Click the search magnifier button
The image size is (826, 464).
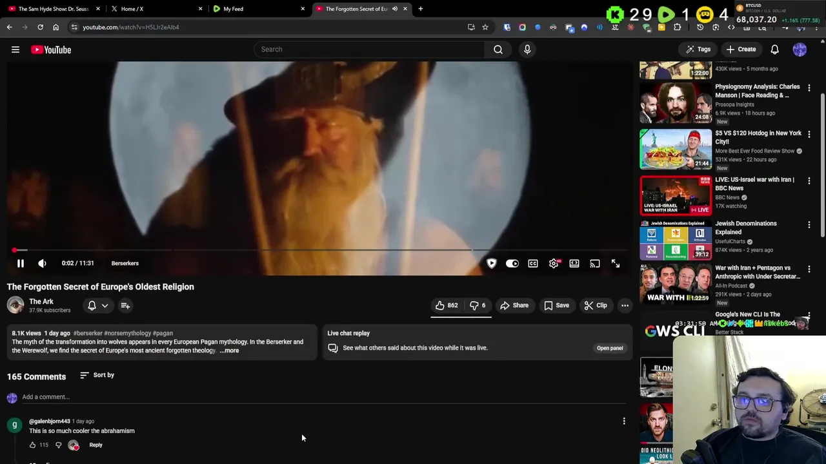[x=498, y=49]
